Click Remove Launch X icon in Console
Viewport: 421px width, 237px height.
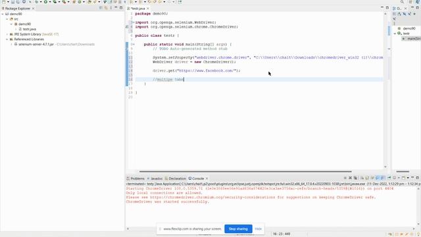[350, 178]
